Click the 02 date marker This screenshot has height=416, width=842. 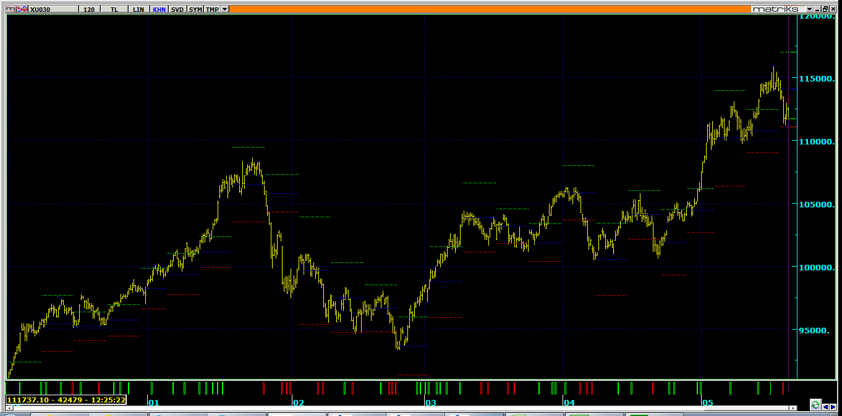(299, 402)
